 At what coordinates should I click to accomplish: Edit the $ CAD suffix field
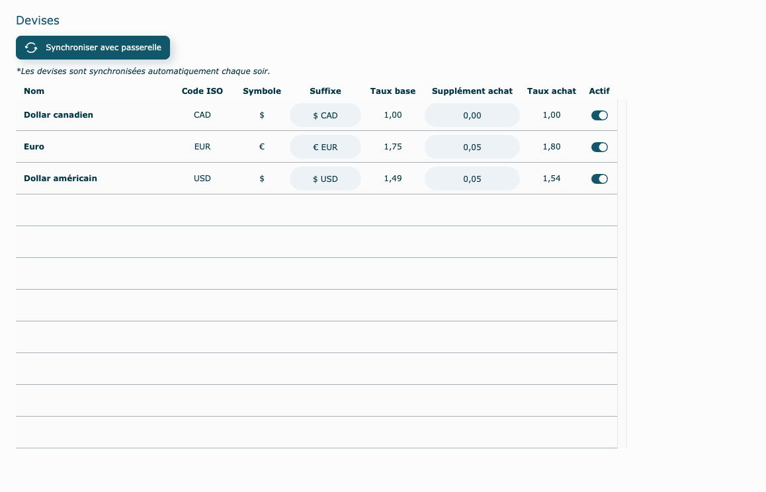pos(325,115)
